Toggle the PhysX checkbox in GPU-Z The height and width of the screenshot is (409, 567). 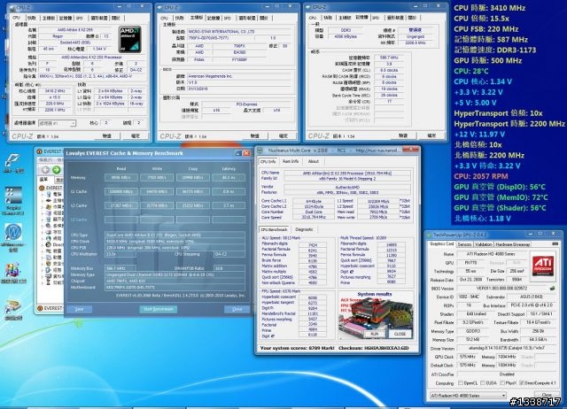point(502,383)
